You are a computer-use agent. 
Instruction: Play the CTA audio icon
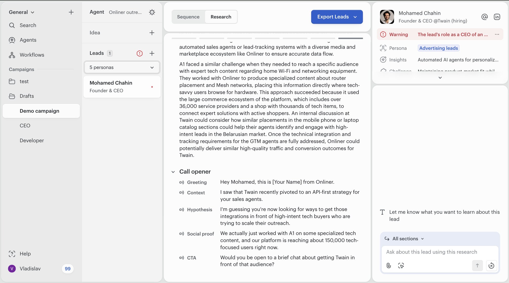181,258
